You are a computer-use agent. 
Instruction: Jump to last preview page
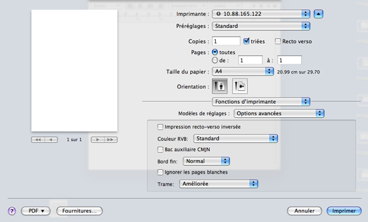(111, 140)
